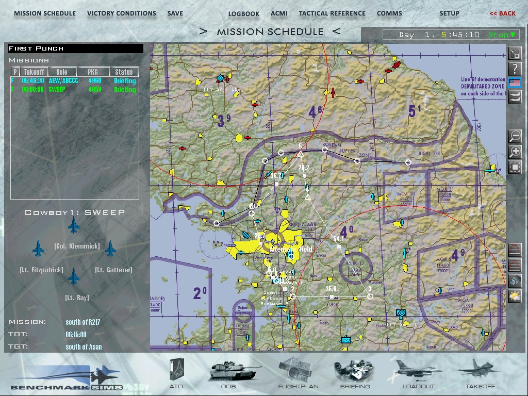The height and width of the screenshot is (396, 528).
Task: Maximize the map with the top expand icon
Action: (x=515, y=53)
